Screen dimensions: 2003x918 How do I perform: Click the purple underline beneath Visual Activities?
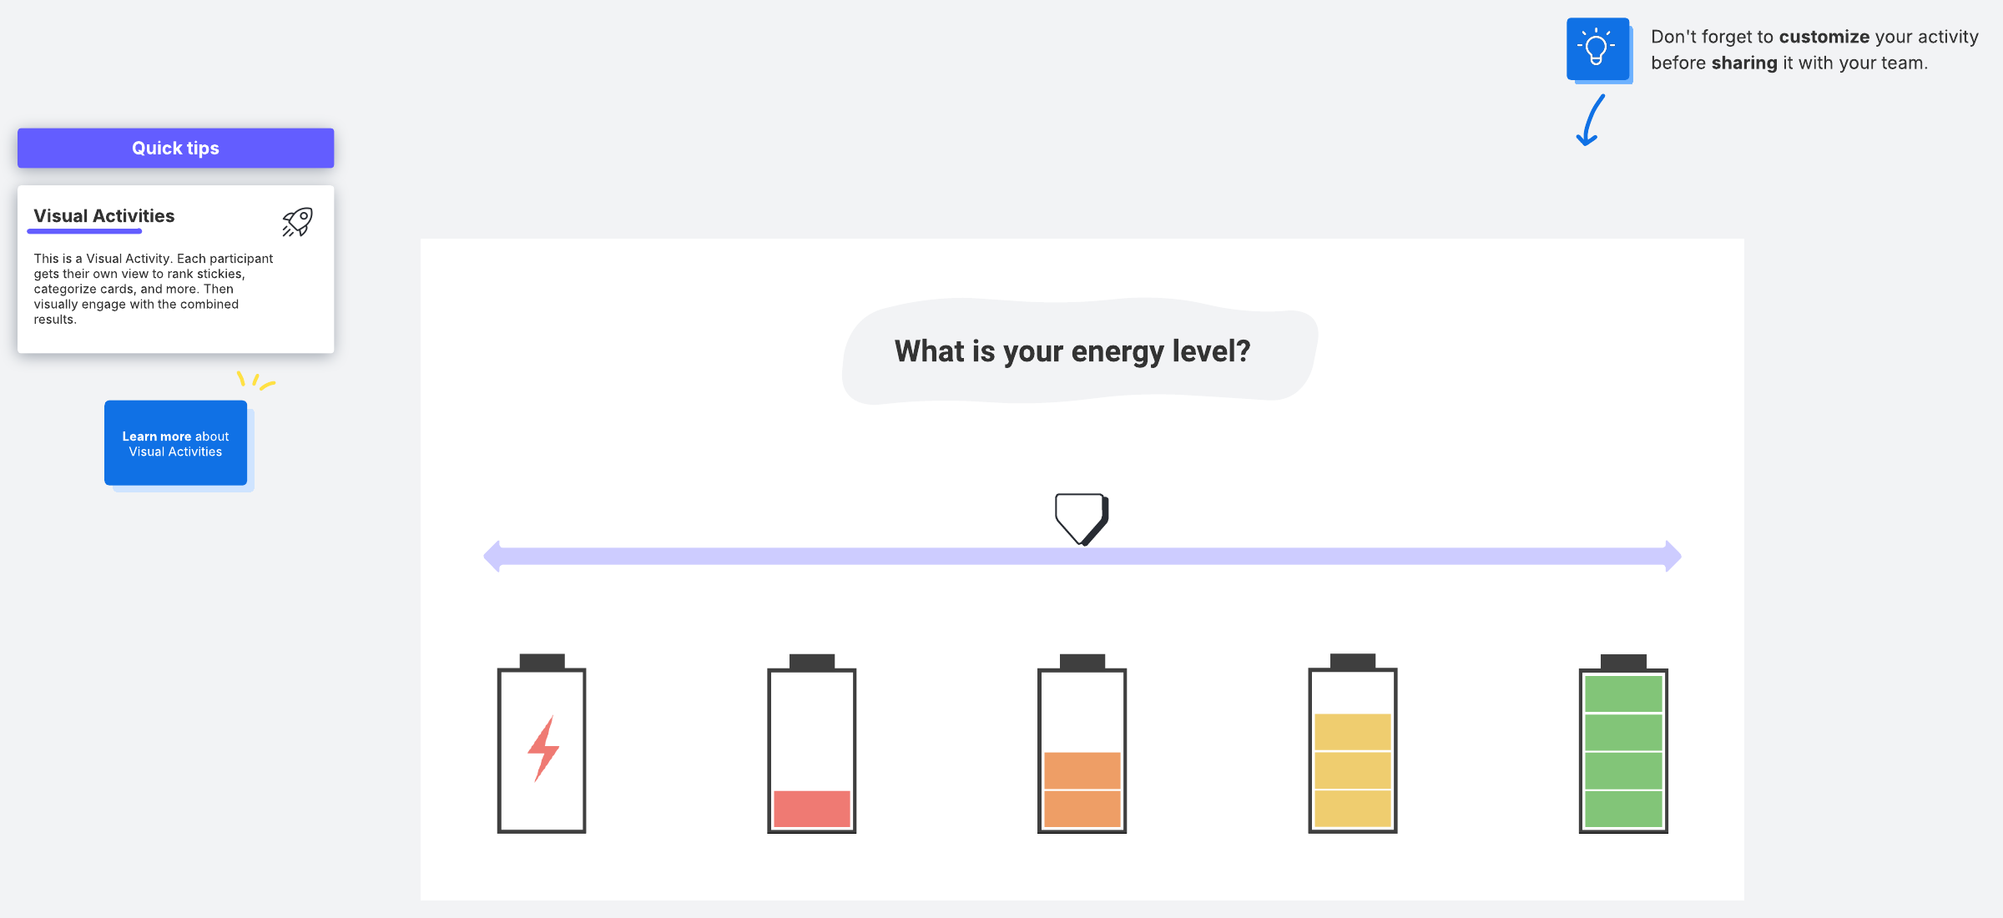[x=84, y=231]
